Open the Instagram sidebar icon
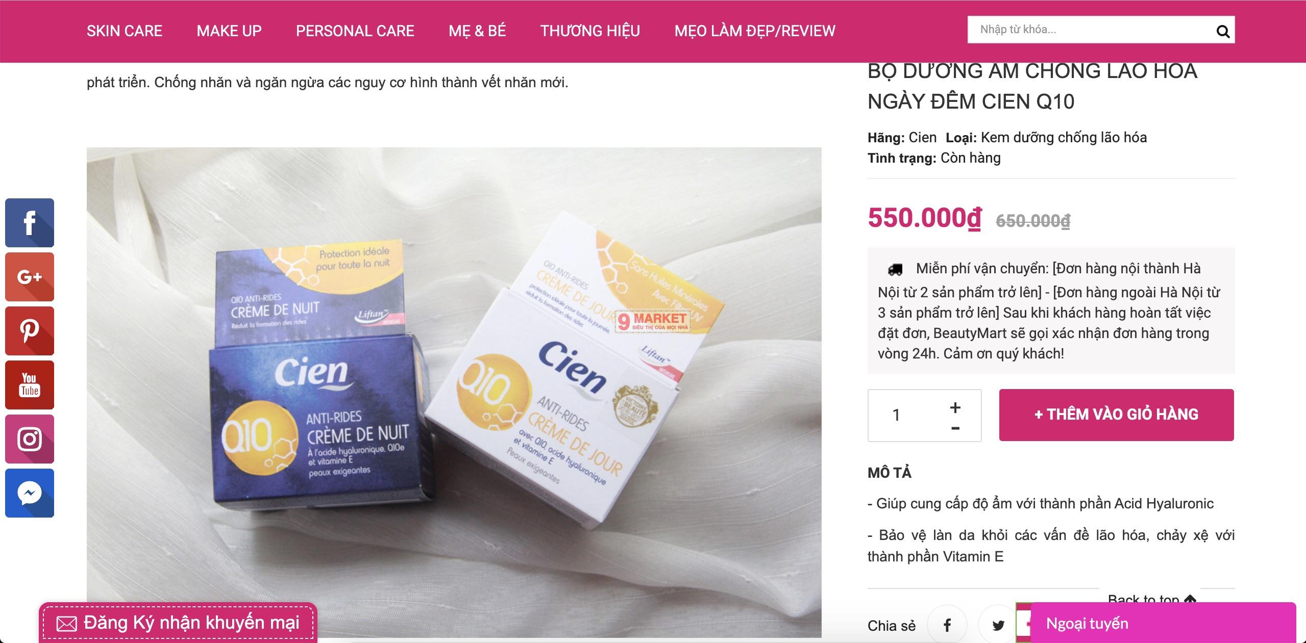Viewport: 1306px width, 643px height. 30,439
